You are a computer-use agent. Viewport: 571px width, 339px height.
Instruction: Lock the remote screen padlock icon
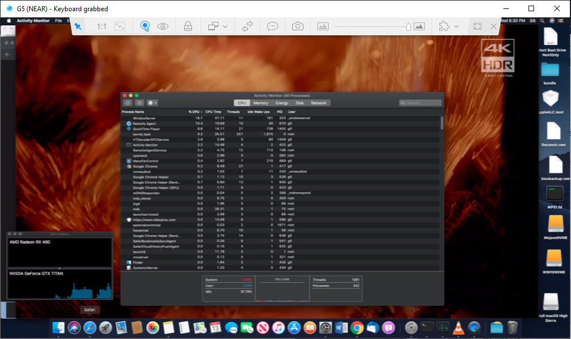pyautogui.click(x=188, y=26)
